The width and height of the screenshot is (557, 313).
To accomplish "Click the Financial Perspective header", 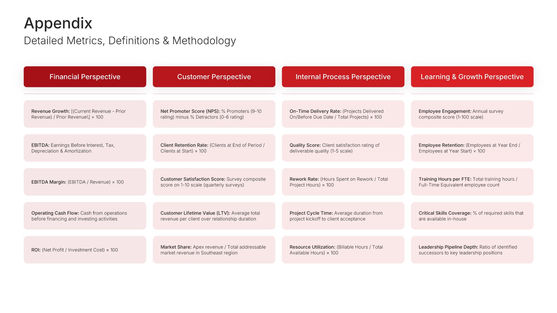I will tap(85, 77).
